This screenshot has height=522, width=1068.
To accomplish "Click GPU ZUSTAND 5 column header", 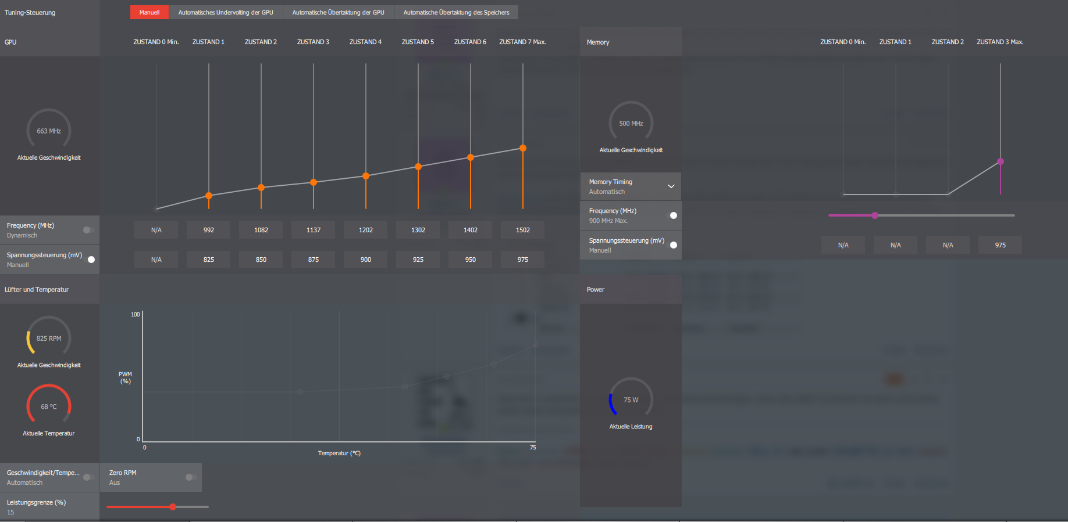I will click(x=418, y=42).
